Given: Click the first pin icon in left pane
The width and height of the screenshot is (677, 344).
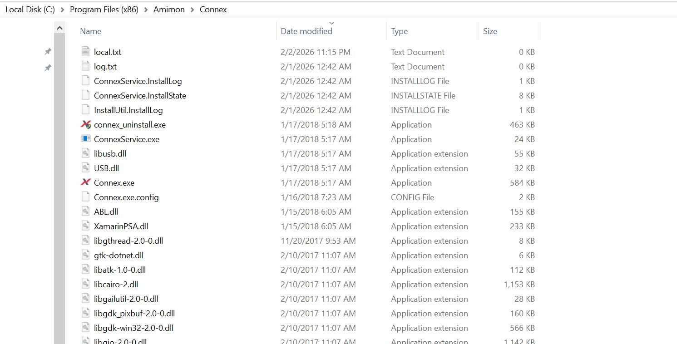Looking at the screenshot, I should [48, 52].
